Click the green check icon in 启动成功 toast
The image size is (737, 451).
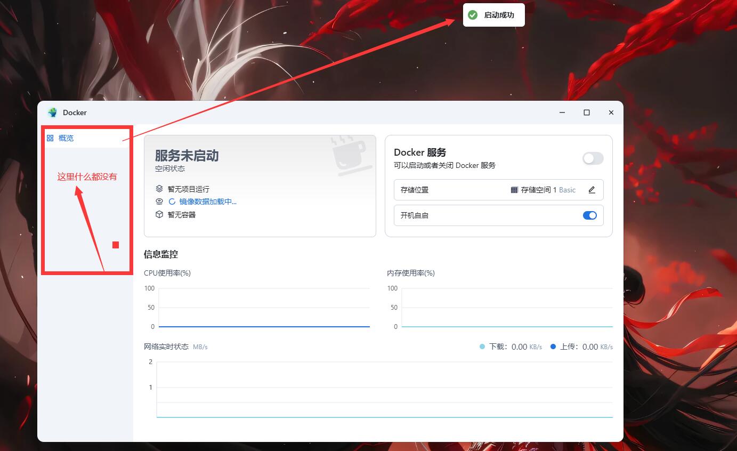[x=473, y=15]
